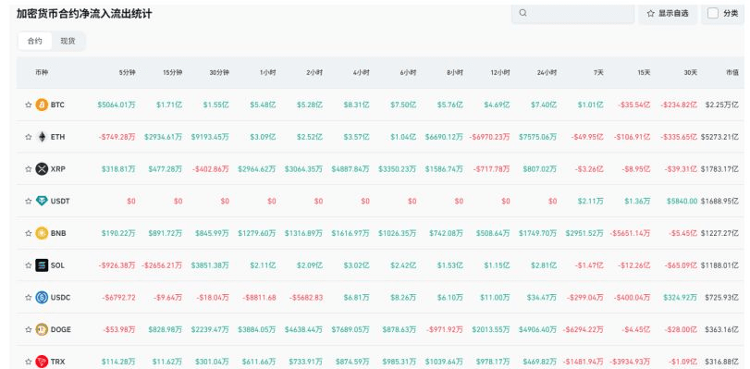Sort by the 12小时 column header
750x369 pixels.
pos(500,73)
